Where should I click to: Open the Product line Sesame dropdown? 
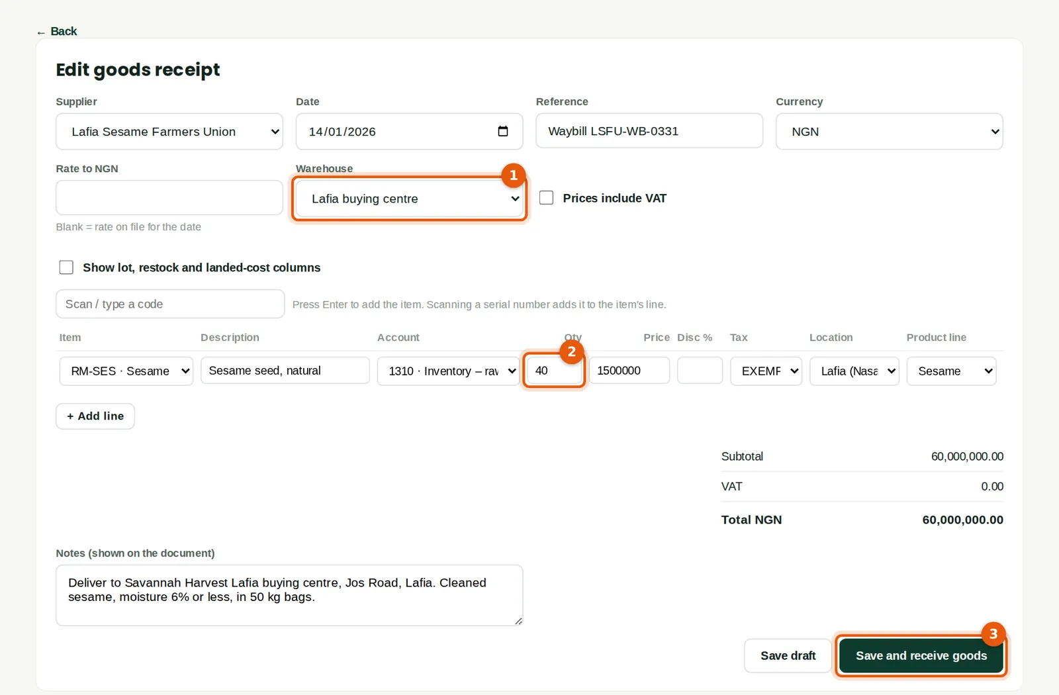pyautogui.click(x=951, y=371)
